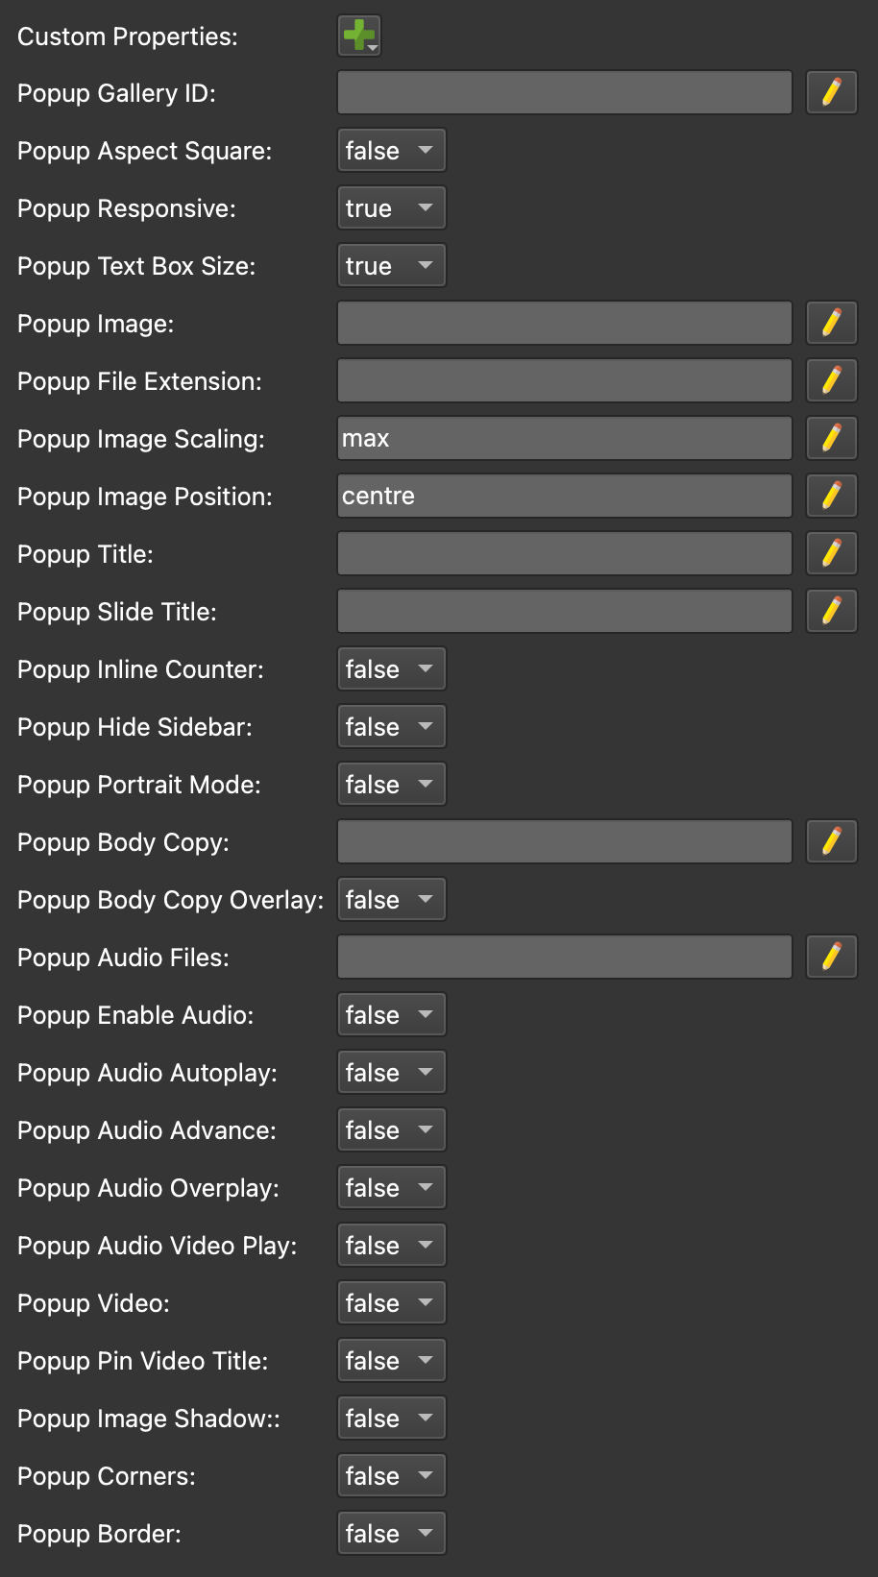The image size is (878, 1577).
Task: Click the Popup Image Position text field
Action: tap(565, 497)
